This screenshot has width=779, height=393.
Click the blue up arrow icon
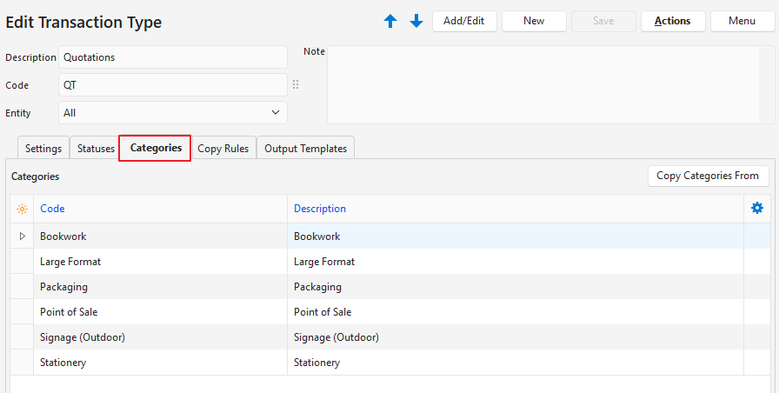coord(390,22)
